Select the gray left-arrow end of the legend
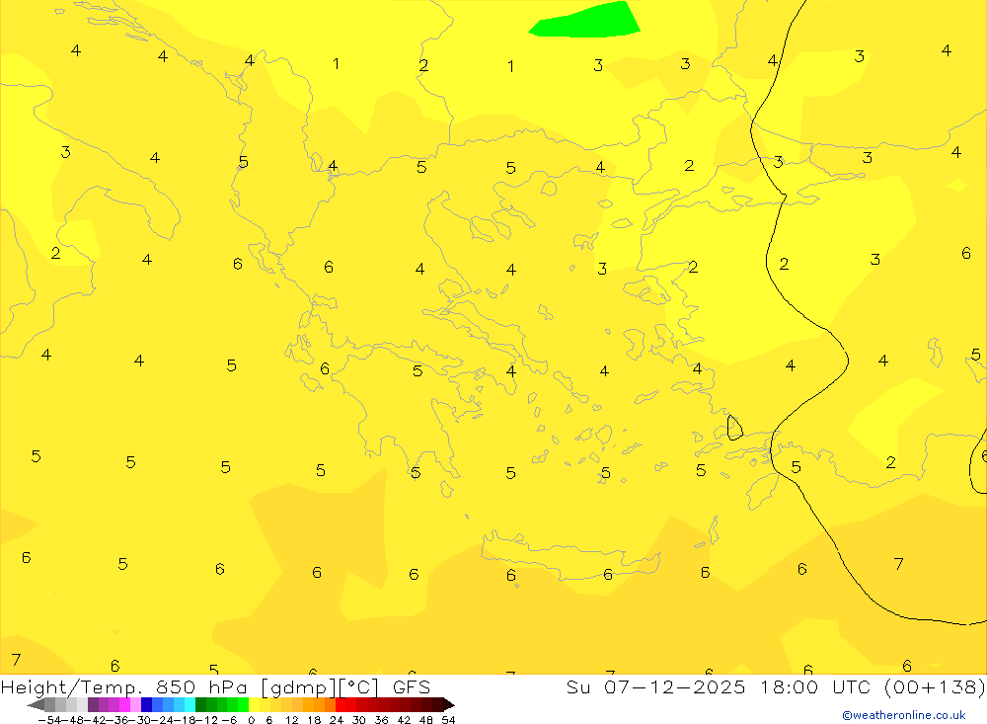 [x=36, y=705]
